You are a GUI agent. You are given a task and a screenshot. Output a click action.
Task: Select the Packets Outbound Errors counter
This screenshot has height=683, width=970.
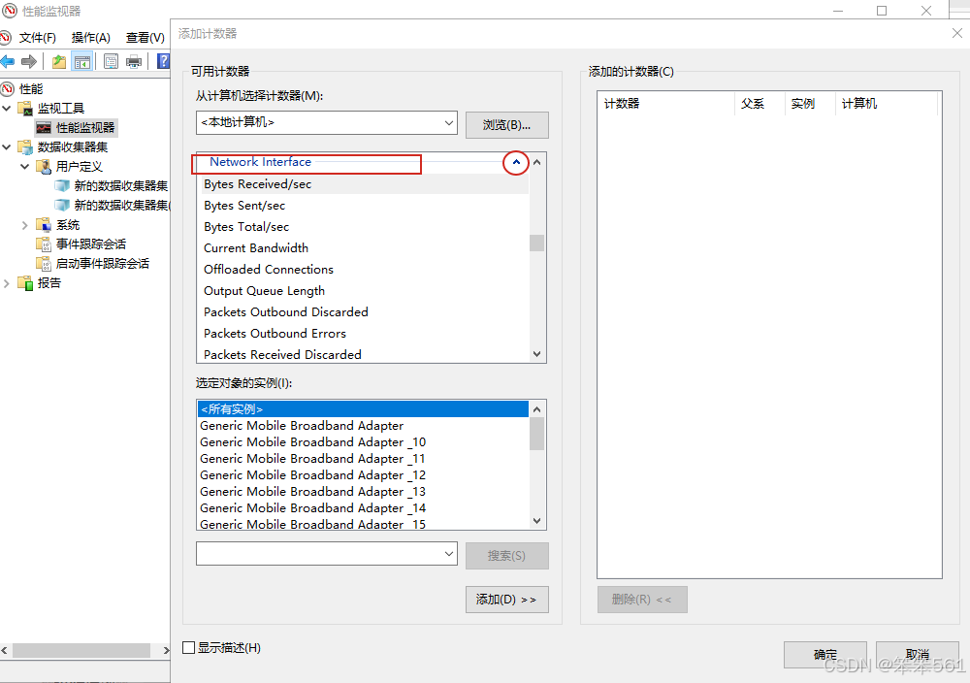pos(363,334)
